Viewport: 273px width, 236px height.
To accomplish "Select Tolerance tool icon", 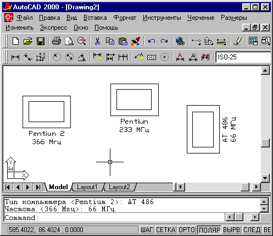I will pyautogui.click(x=152, y=58).
